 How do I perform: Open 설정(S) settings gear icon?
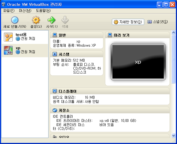click(x=36, y=20)
